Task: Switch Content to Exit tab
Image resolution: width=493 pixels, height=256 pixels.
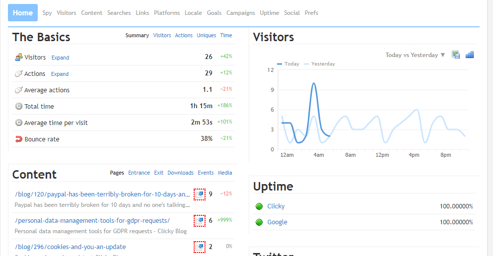Action: tap(159, 173)
